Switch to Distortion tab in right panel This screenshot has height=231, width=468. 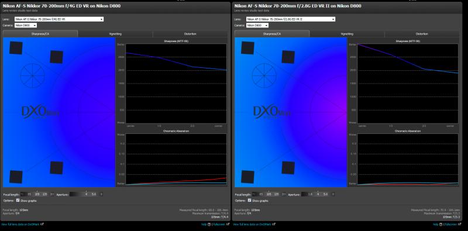pos(422,34)
